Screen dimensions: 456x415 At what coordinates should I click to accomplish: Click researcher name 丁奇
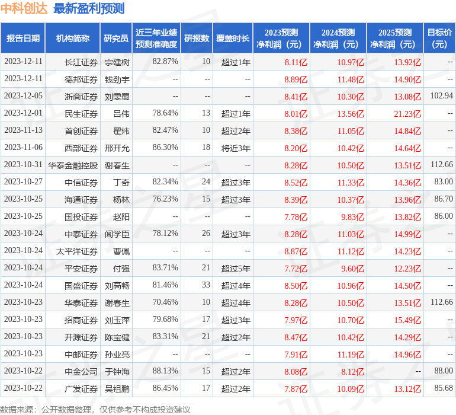coord(121,183)
